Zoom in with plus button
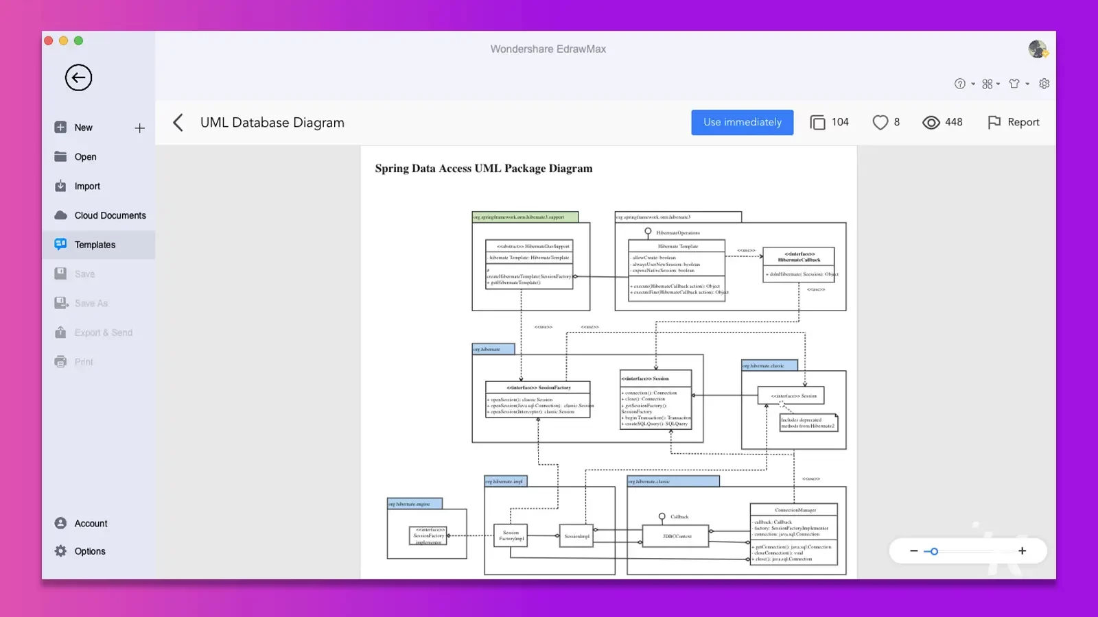The width and height of the screenshot is (1098, 617). click(1023, 551)
